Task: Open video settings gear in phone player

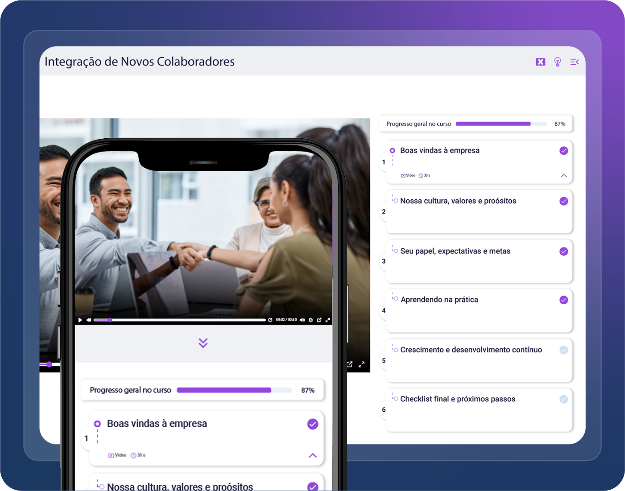Action: 311,320
